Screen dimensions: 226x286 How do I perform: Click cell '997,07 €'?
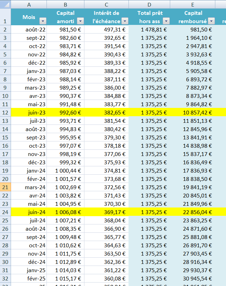tap(65, 146)
